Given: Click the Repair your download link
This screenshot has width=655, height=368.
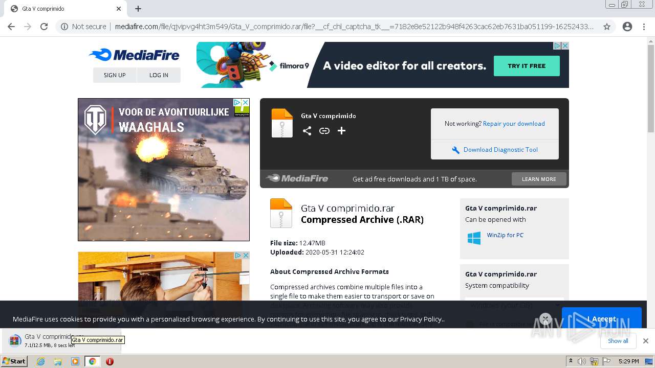Looking at the screenshot, I should pyautogui.click(x=514, y=124).
